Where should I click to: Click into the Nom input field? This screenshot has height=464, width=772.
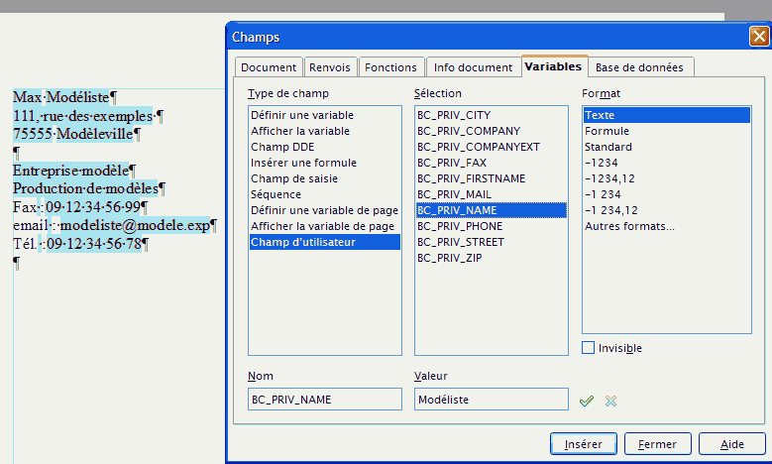324,400
